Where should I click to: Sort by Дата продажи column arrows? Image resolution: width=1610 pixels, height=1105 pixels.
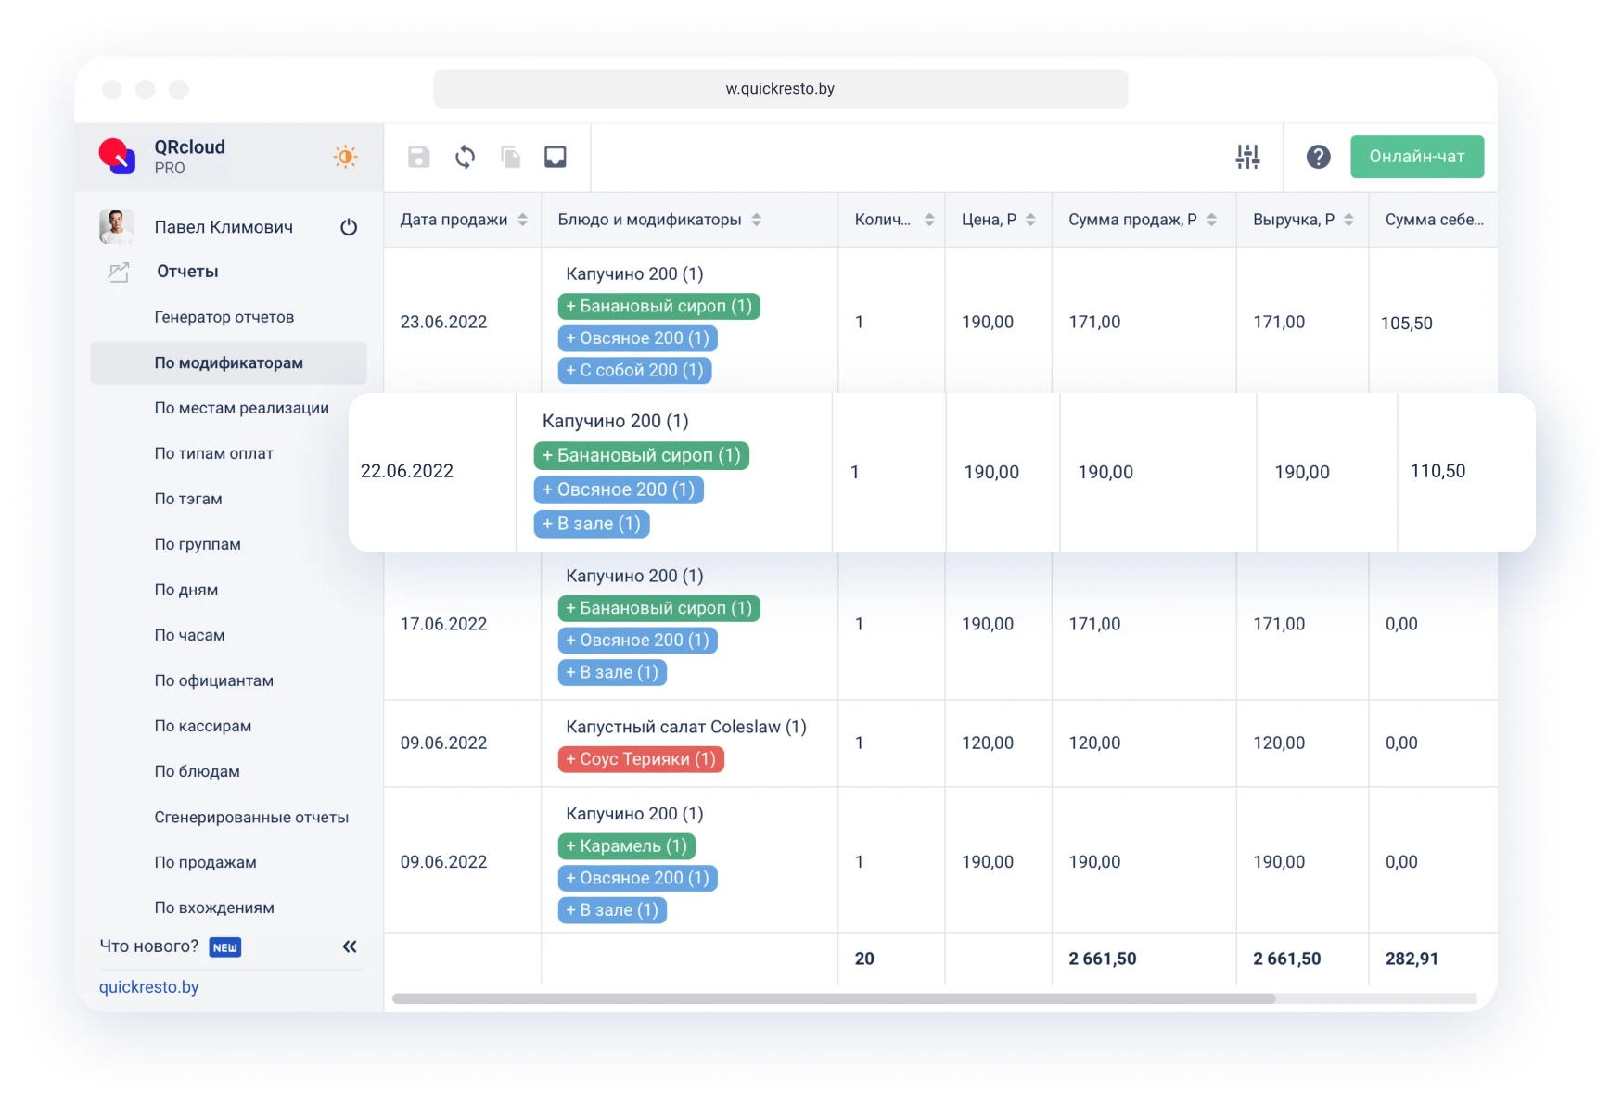pyautogui.click(x=523, y=220)
